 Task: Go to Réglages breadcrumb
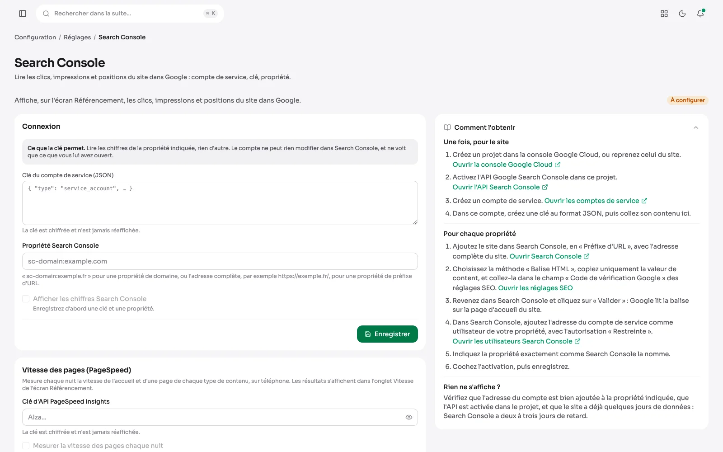(77, 37)
